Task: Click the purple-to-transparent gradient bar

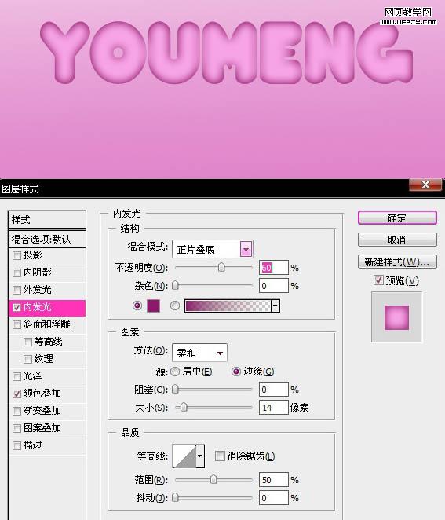Action: pyautogui.click(x=228, y=306)
